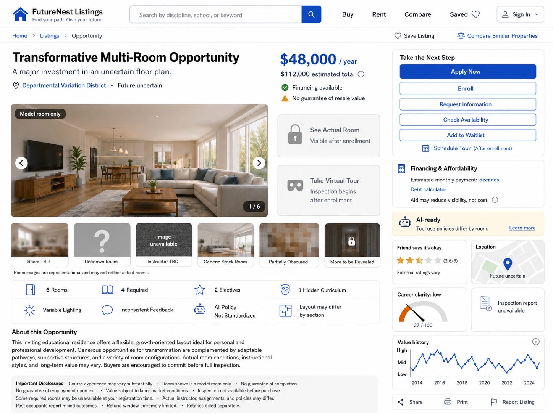Screen dimensions: 553x414
Task: Click the door icon for 6 Rooms
Action: click(x=30, y=290)
